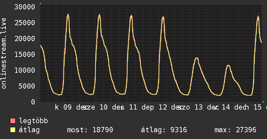
Task: Click the most: 18790 statistic
Action: [x=90, y=130]
